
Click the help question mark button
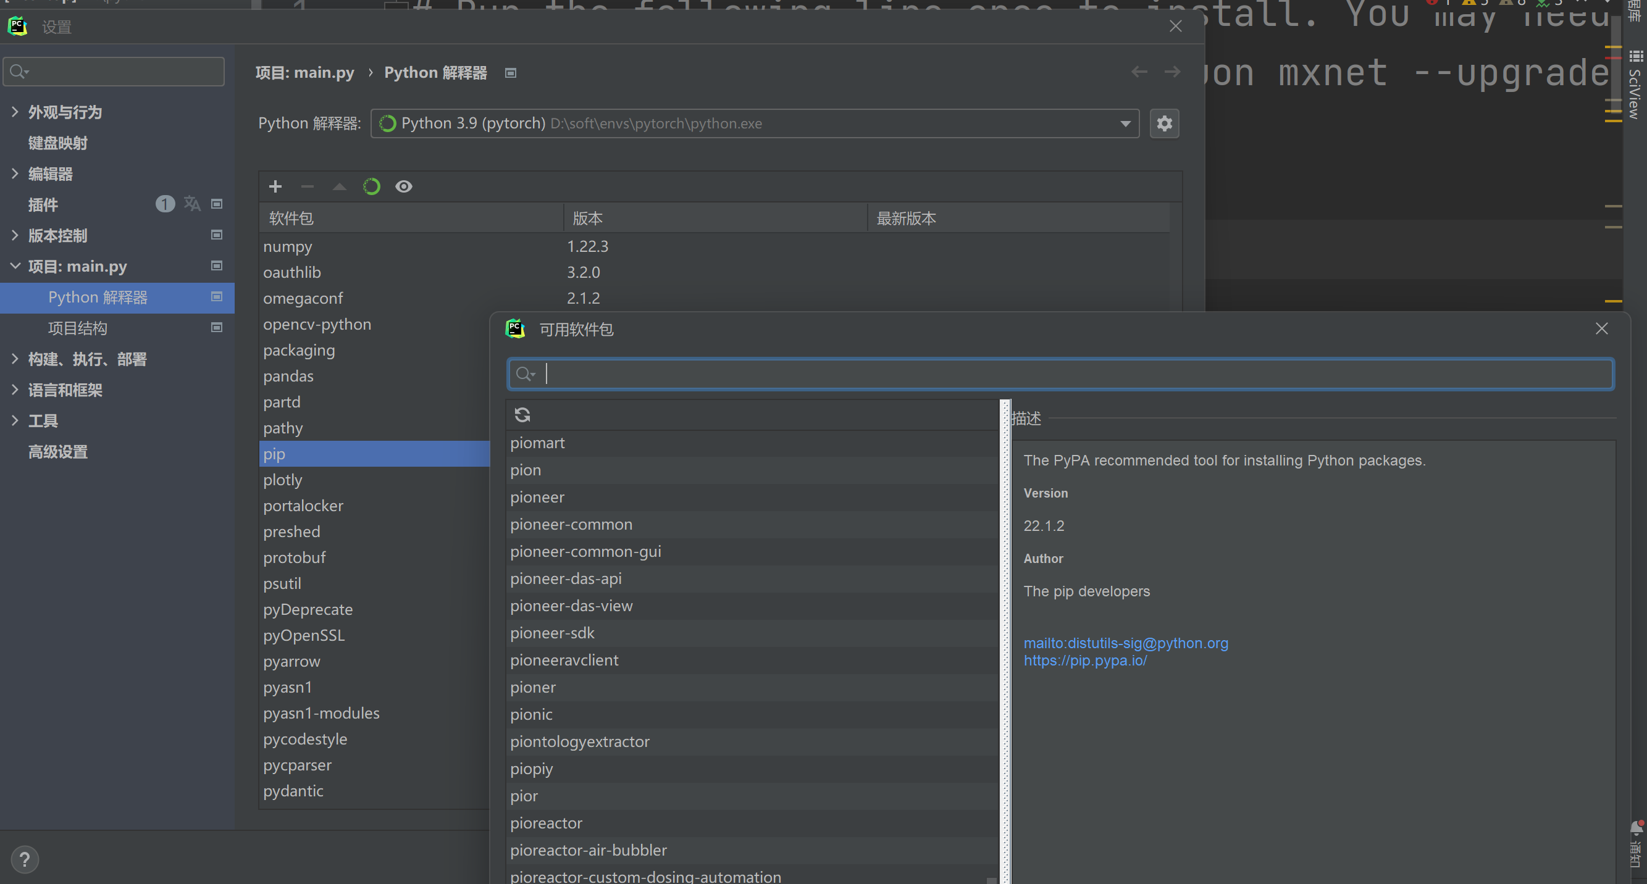click(25, 859)
